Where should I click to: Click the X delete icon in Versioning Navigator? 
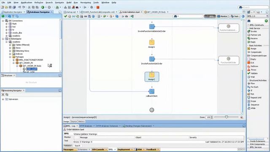click(x=3, y=95)
